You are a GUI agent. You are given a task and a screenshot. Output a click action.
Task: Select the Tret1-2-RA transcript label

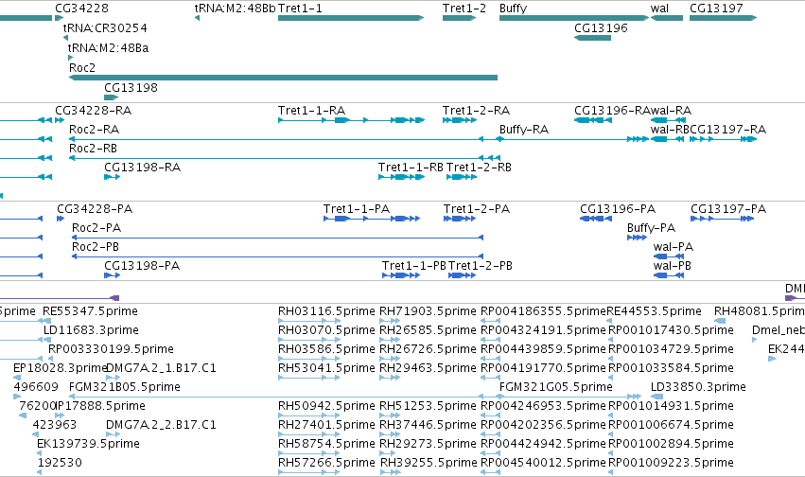[476, 111]
